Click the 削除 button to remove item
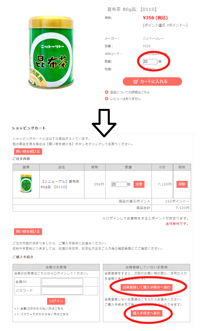Screen dimensions: 204x331 [182, 184]
